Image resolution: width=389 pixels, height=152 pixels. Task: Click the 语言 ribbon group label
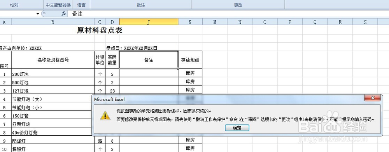pos(81,5)
